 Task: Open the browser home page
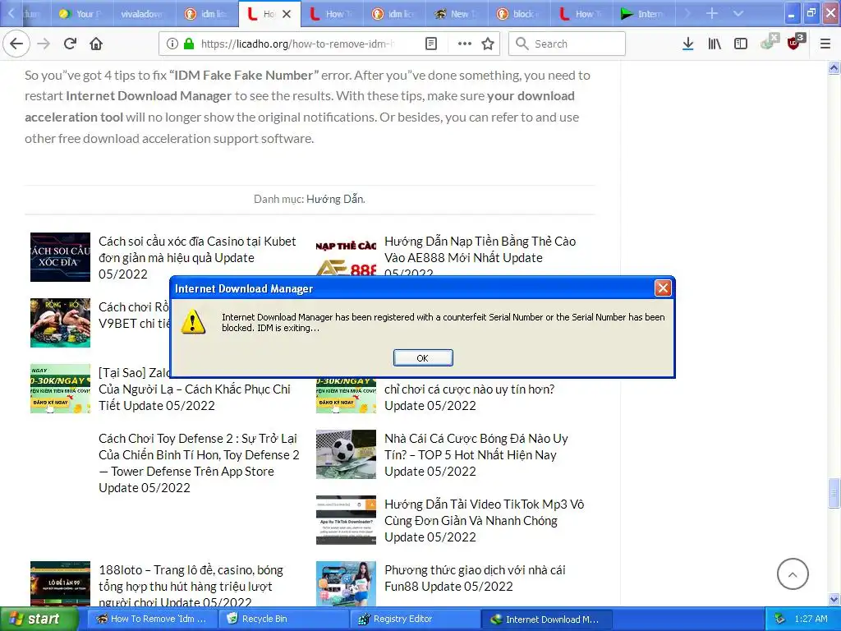[96, 44]
